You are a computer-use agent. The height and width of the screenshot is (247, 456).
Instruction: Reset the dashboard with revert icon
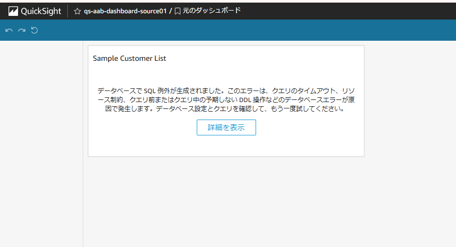pyautogui.click(x=34, y=30)
